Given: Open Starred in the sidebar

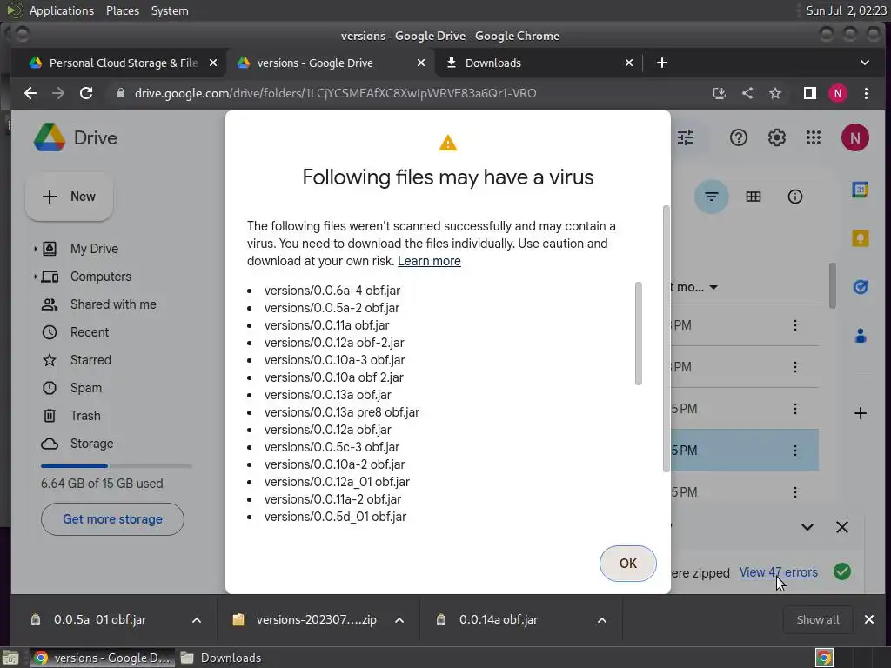Looking at the screenshot, I should pyautogui.click(x=90, y=360).
